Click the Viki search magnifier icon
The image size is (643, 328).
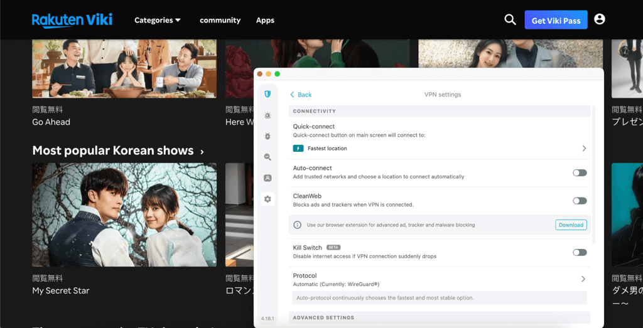[510, 19]
